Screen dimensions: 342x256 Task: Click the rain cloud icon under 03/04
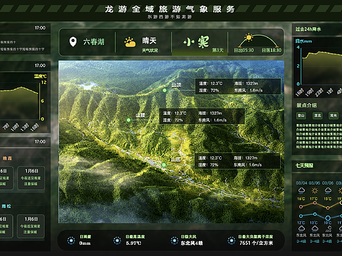pyautogui.click(x=301, y=190)
